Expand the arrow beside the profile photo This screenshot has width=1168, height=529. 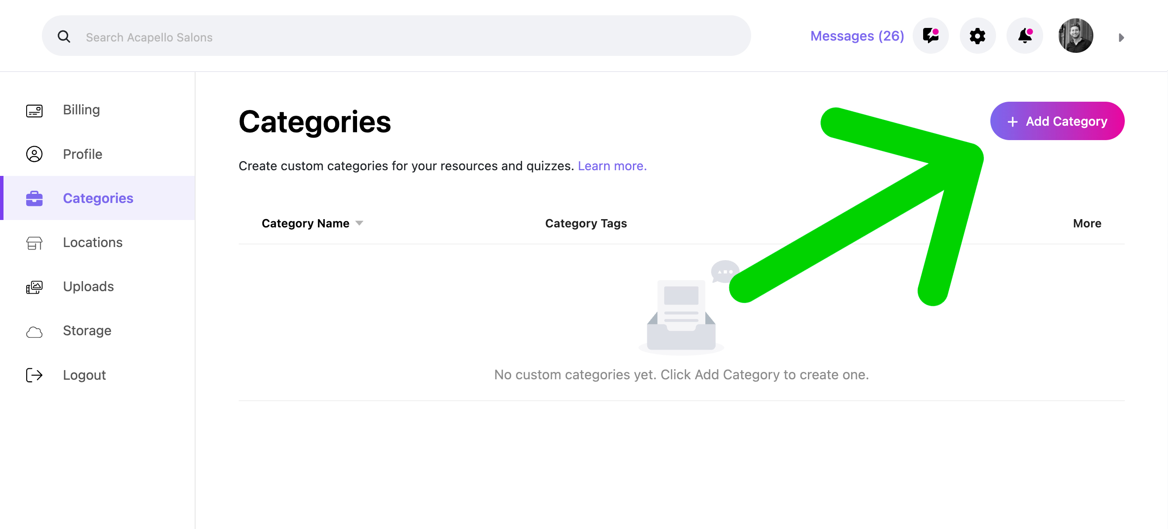(x=1121, y=37)
